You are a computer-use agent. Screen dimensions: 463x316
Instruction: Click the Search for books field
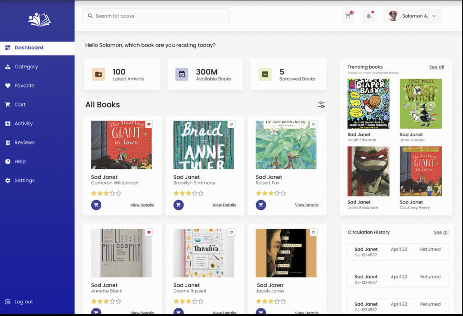coord(156,16)
